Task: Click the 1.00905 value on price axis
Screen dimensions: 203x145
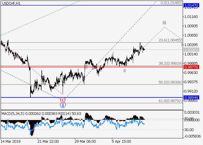Action: point(191,26)
